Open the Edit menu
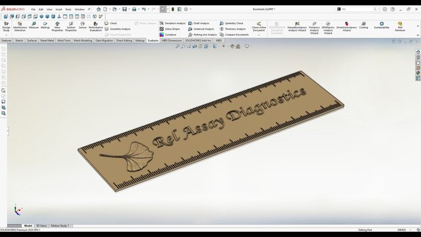 click(x=41, y=9)
